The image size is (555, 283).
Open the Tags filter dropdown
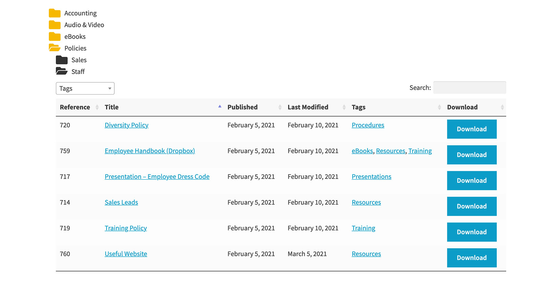(x=85, y=88)
